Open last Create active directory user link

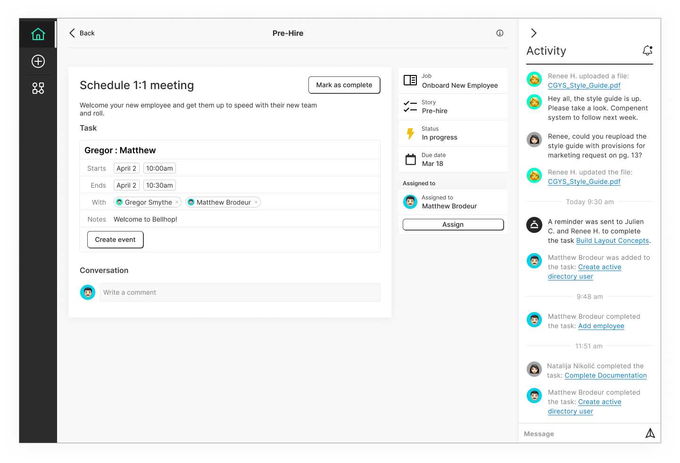pyautogui.click(x=585, y=406)
